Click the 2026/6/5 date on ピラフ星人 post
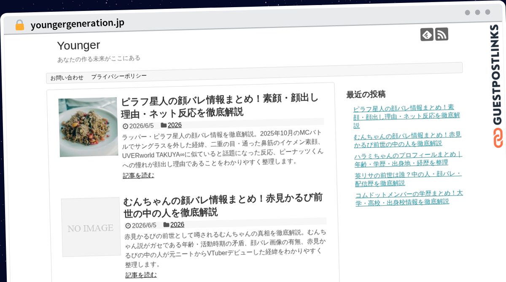The height and width of the screenshot is (282, 506). [142, 125]
